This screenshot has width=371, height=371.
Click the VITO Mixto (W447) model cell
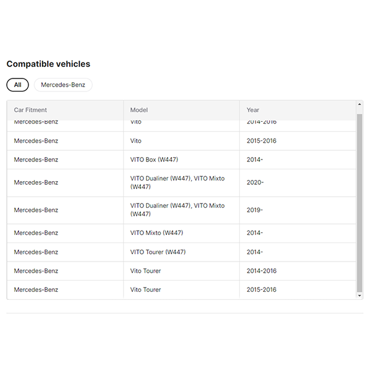click(156, 233)
